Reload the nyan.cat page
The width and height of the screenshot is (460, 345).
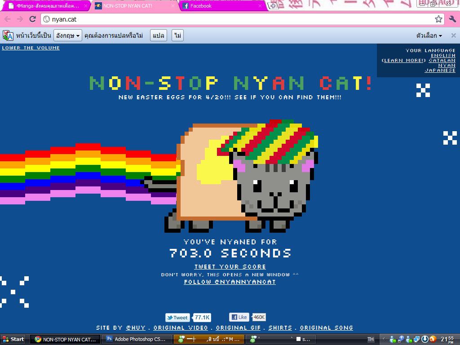[32, 19]
